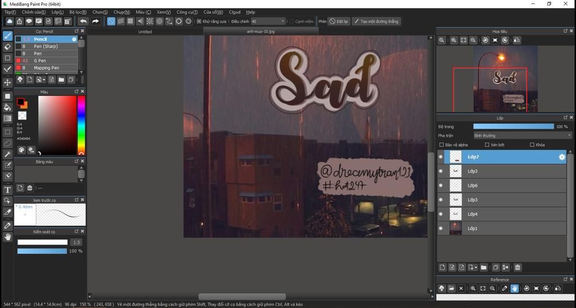The width and height of the screenshot is (576, 308).
Task: Open the cloud save icon in toolbar
Action: pos(10,21)
